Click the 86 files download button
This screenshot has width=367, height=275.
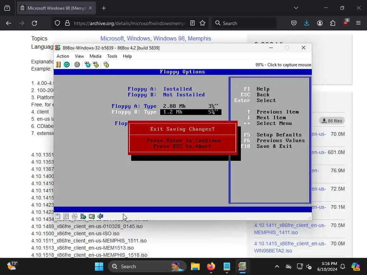click(332, 121)
